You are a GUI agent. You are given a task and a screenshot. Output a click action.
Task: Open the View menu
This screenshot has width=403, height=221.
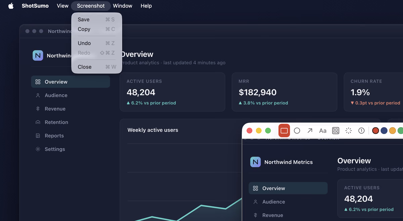tap(62, 6)
